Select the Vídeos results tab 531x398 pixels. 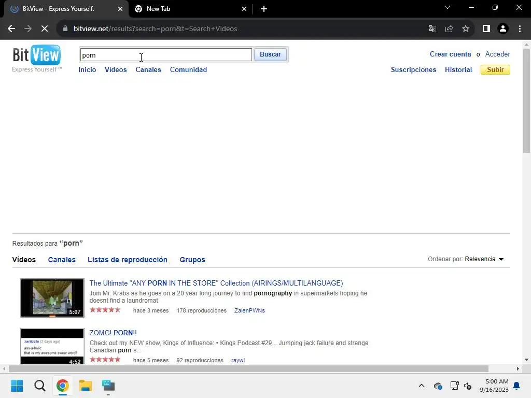(x=24, y=260)
